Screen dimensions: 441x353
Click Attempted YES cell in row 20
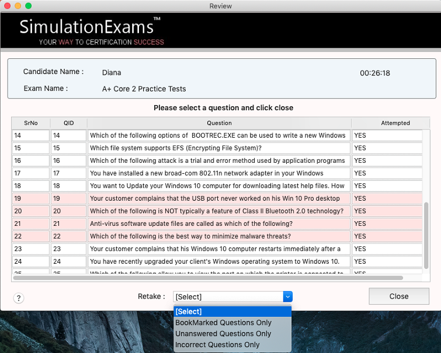tap(387, 211)
